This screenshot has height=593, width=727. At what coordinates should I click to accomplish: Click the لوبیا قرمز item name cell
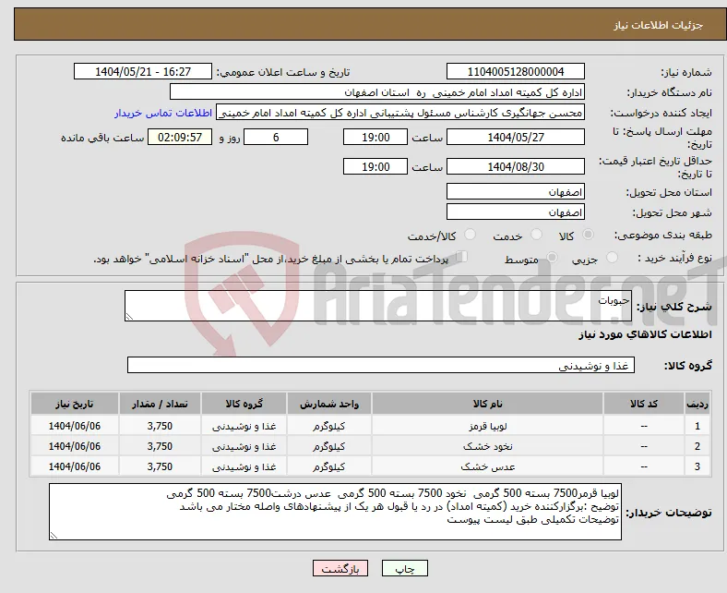click(x=487, y=427)
